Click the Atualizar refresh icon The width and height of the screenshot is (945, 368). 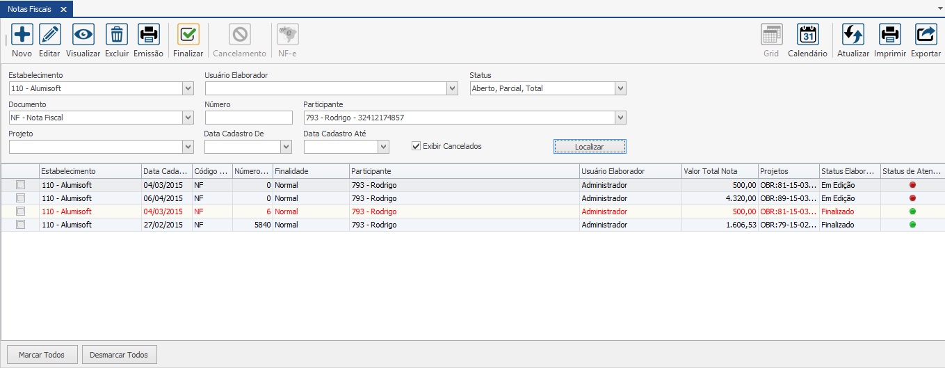click(x=853, y=34)
